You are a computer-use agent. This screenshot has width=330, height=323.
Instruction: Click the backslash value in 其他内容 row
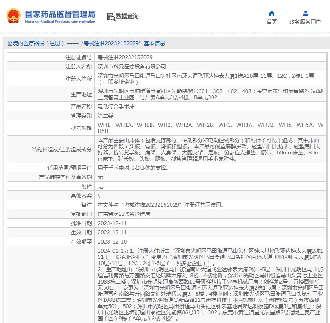[99, 196]
